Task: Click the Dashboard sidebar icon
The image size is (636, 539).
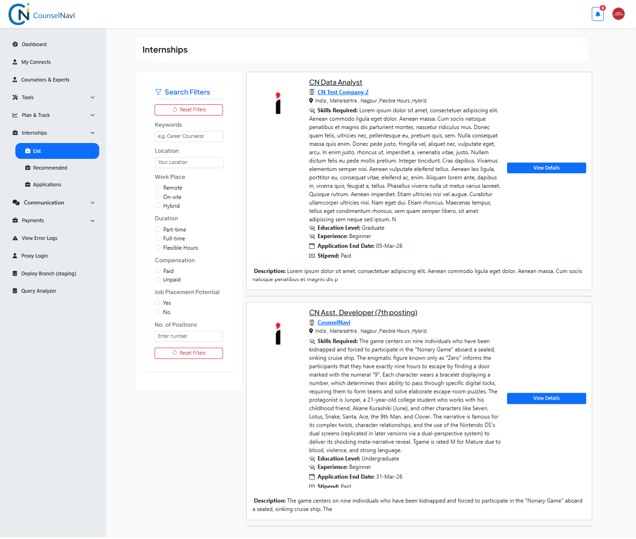Action: [x=15, y=44]
